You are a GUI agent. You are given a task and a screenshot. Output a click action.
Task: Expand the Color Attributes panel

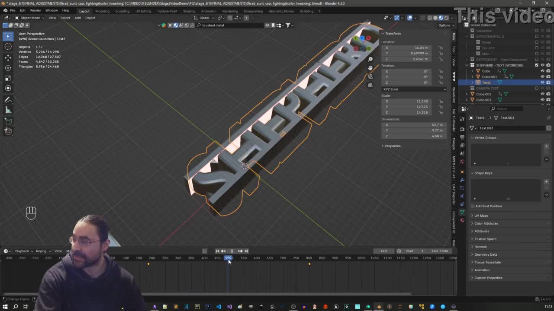(486, 223)
